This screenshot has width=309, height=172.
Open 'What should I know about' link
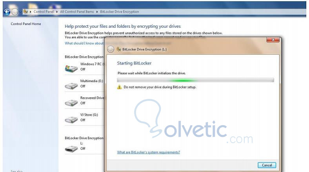coord(84,43)
